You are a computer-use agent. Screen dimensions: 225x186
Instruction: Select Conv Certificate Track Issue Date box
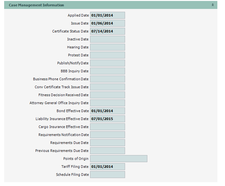coord(107,87)
